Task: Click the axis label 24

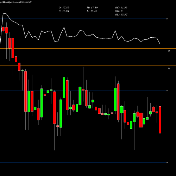Action: point(167,19)
